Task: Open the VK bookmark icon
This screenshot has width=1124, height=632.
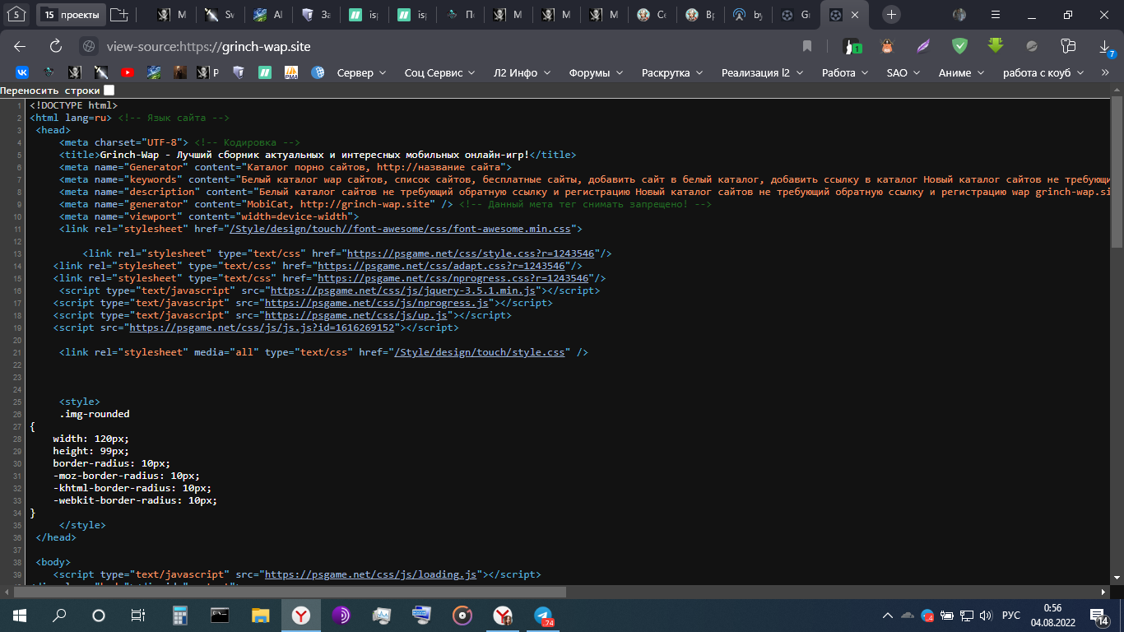Action: click(x=22, y=72)
